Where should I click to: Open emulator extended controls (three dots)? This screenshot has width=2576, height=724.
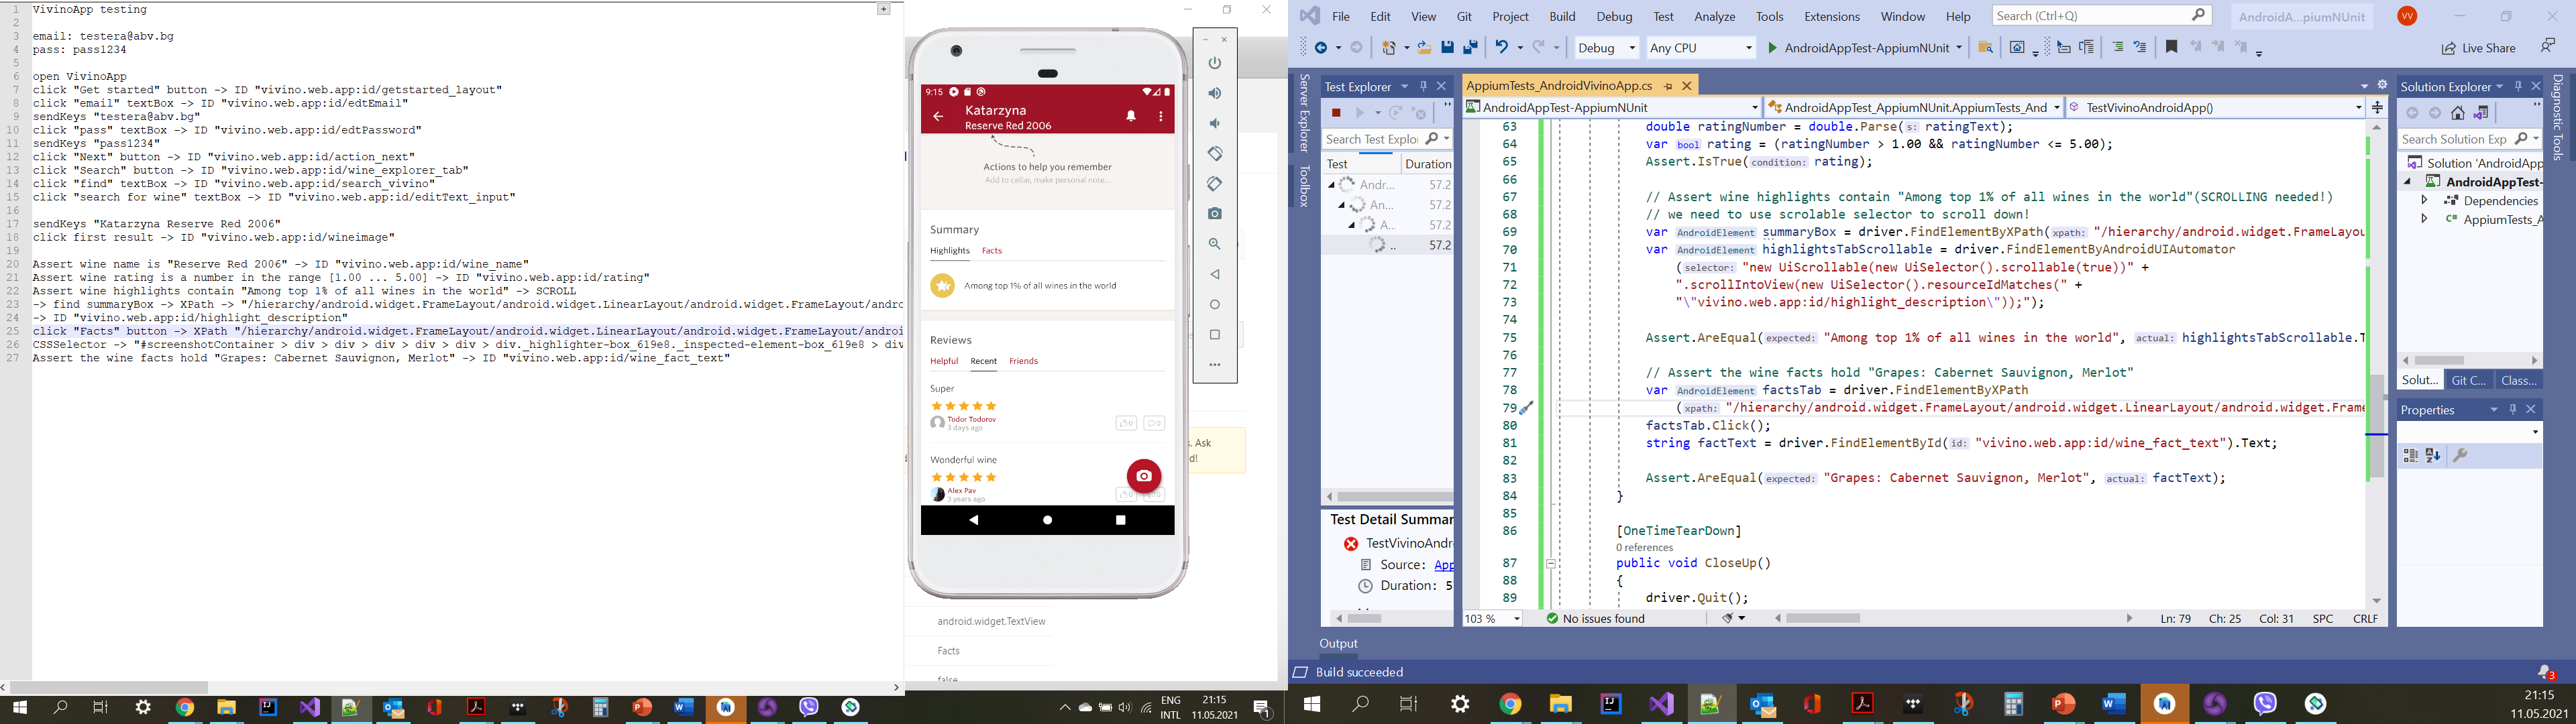pos(1215,365)
